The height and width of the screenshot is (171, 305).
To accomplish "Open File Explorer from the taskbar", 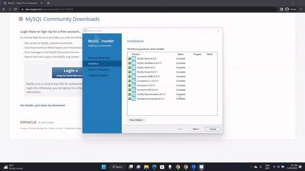I will 146,167.
